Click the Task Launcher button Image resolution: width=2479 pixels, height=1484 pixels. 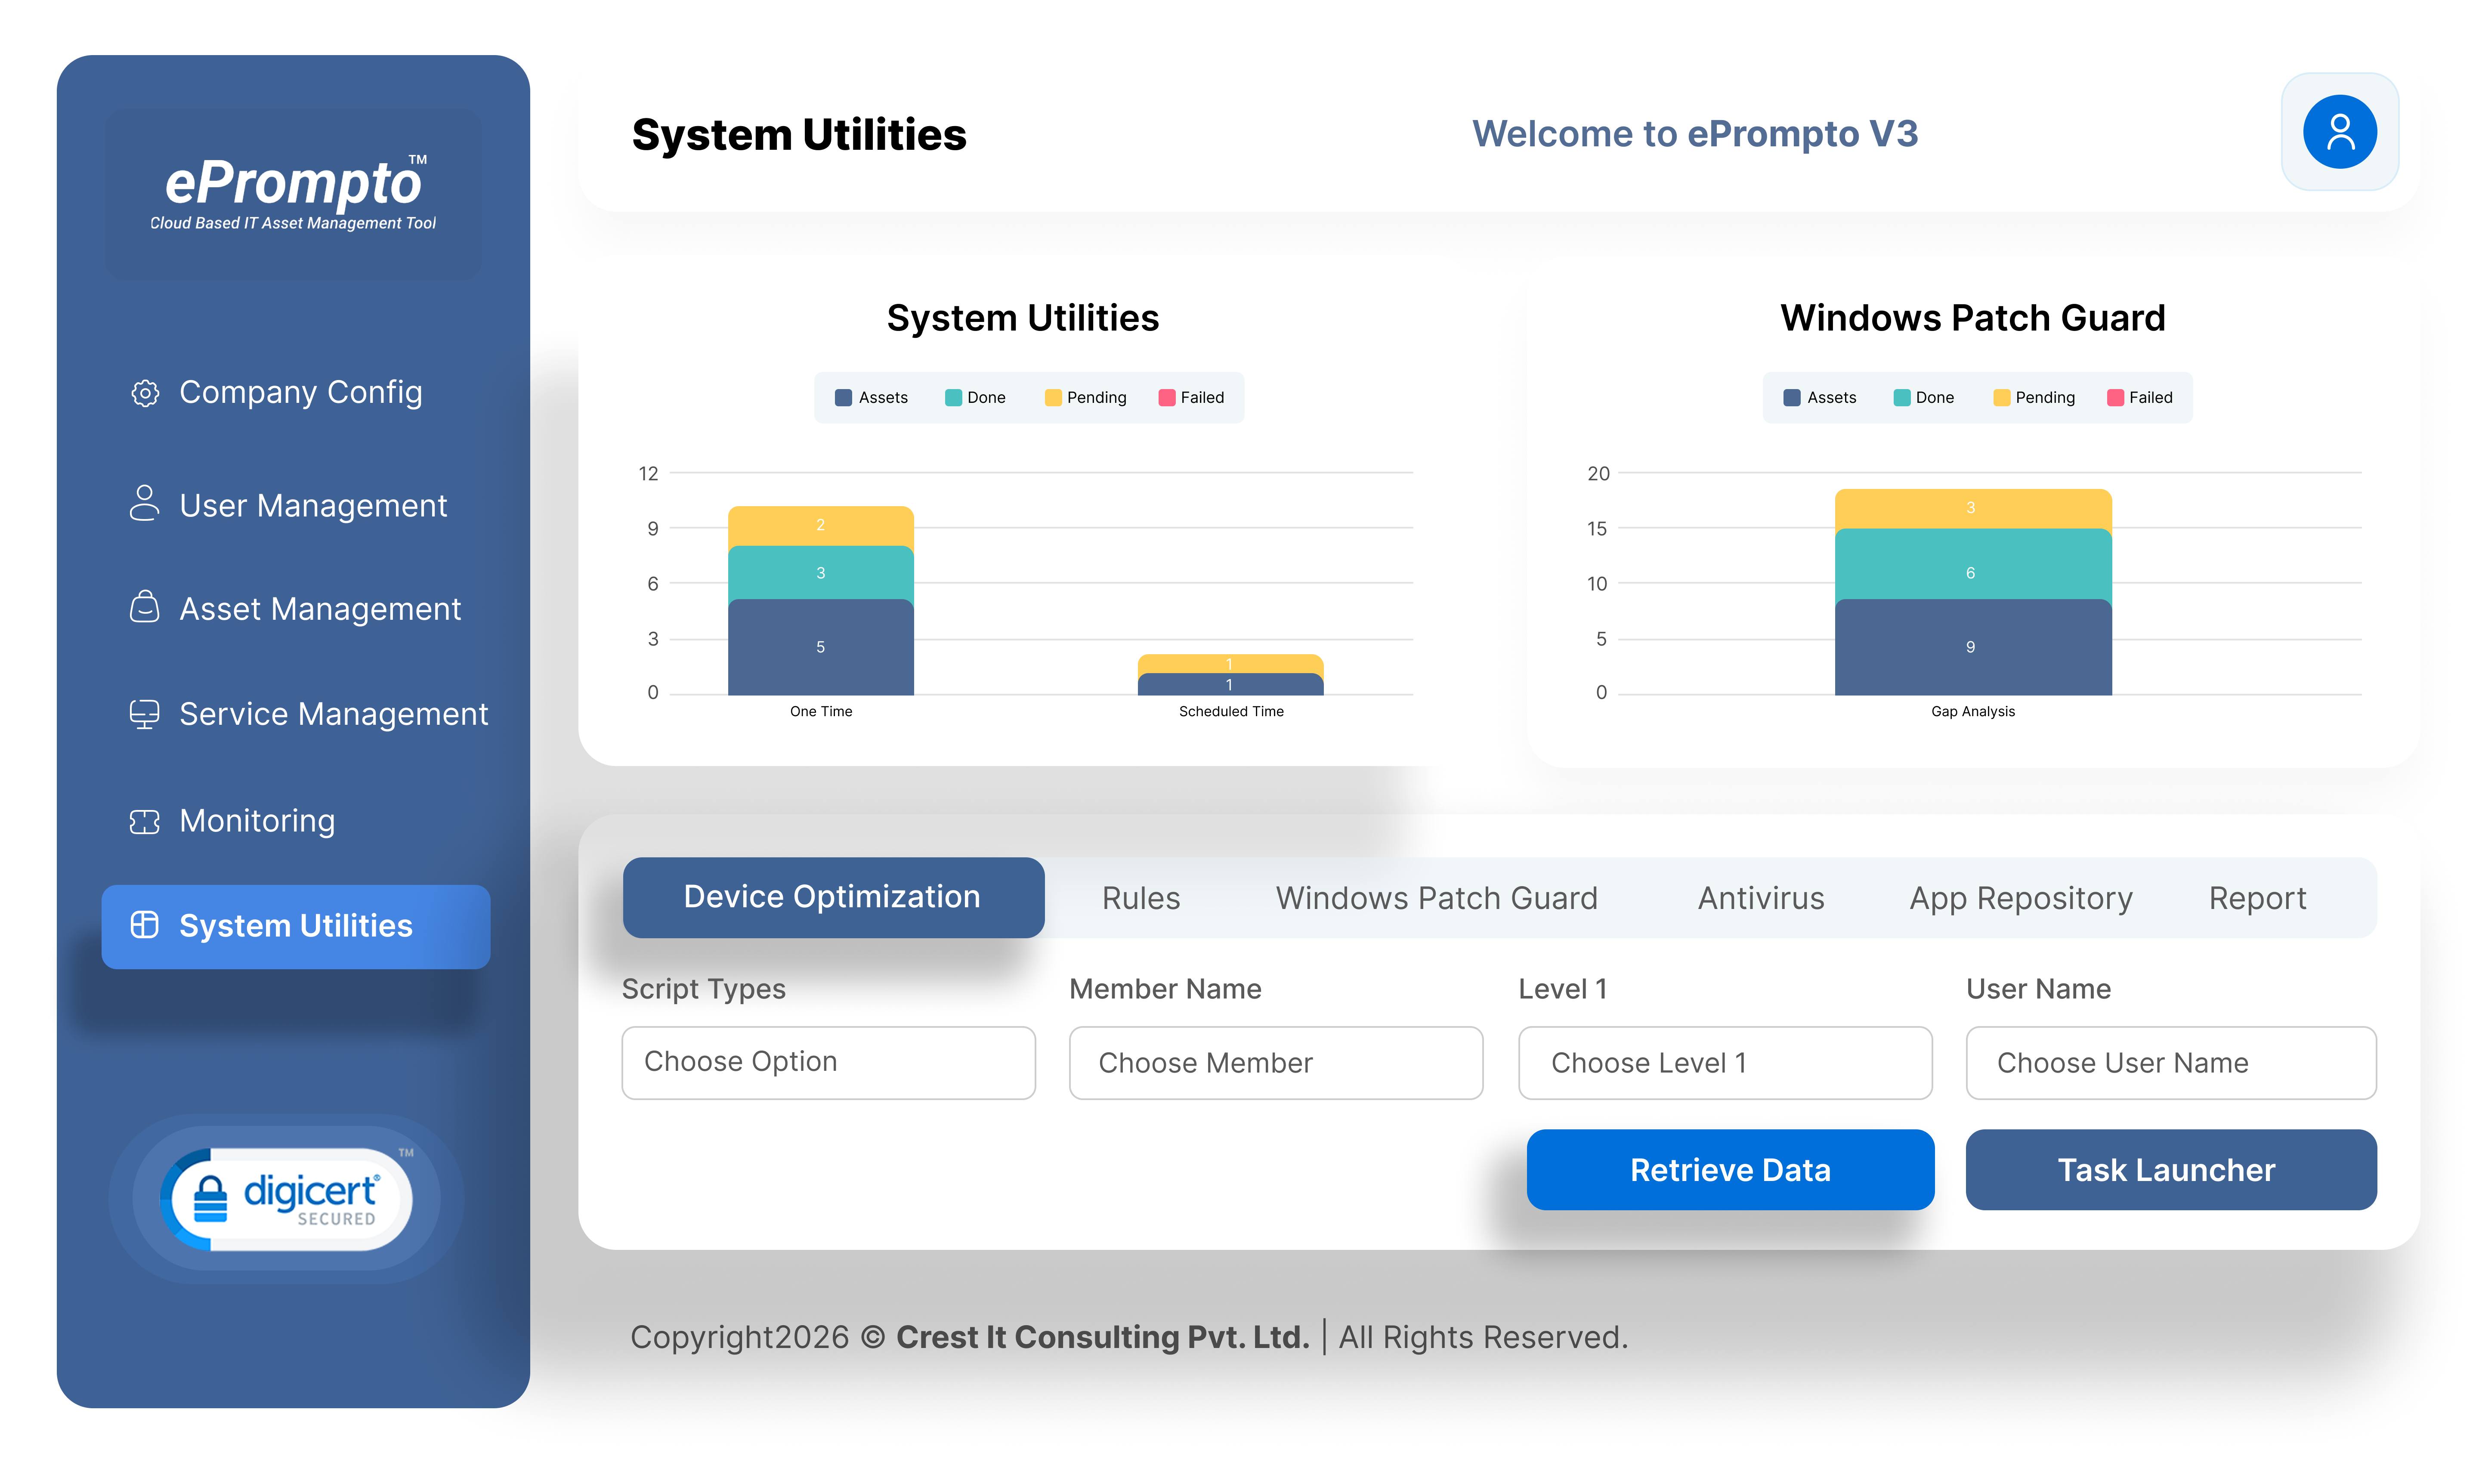(x=2171, y=1169)
